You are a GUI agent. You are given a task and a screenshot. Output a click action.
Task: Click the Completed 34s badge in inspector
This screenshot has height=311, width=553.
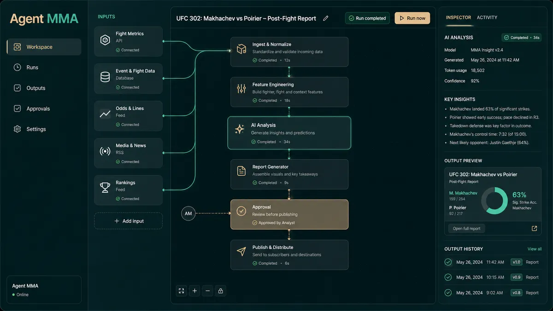click(x=522, y=38)
